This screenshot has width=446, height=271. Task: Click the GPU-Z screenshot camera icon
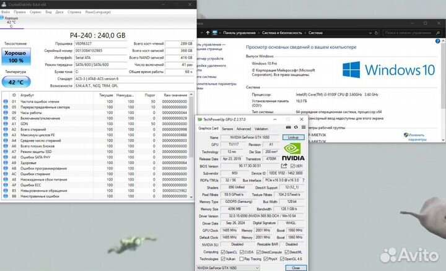(288, 127)
